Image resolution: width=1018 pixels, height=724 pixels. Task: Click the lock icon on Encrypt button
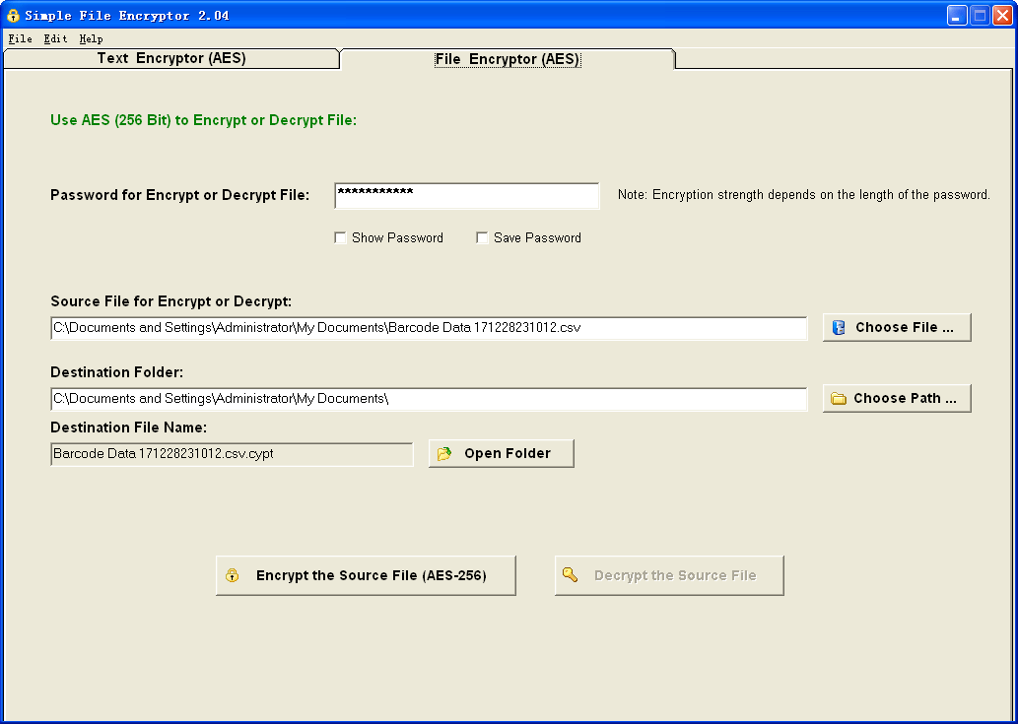(x=233, y=575)
